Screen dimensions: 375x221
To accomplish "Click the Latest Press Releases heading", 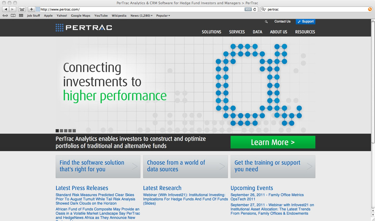I will [x=82, y=188].
